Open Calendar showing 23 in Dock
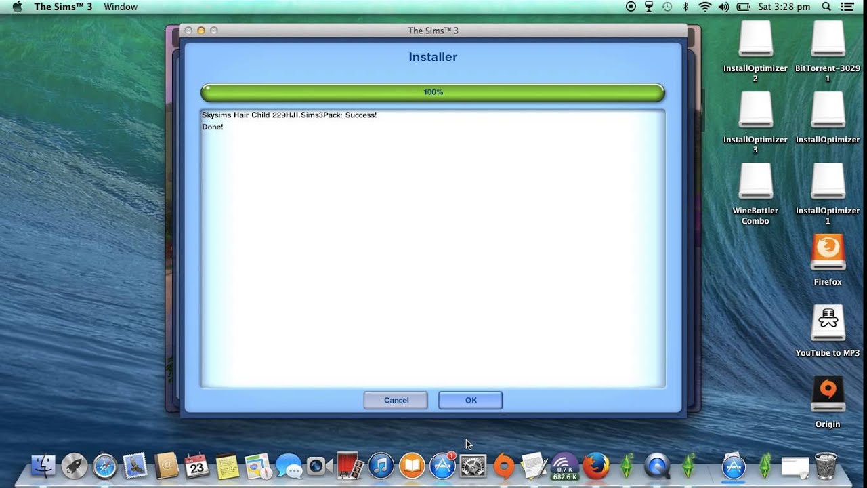Screen dimensions: 867x488 click(196, 466)
